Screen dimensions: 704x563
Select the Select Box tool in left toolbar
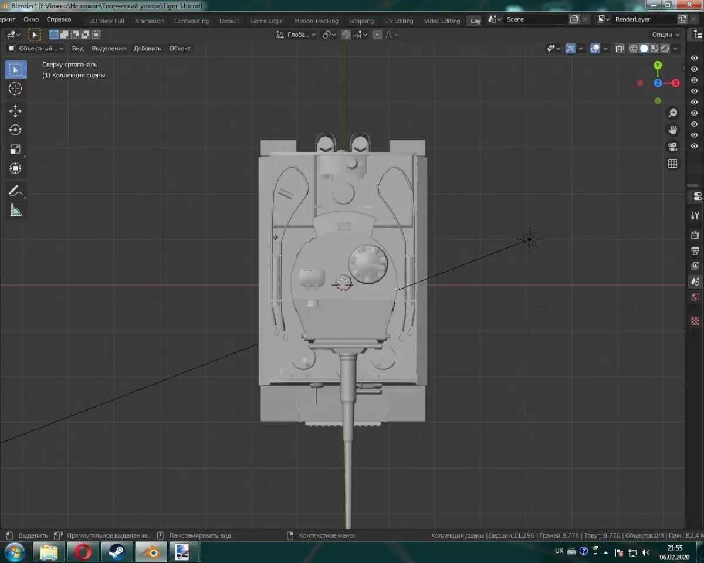16,70
